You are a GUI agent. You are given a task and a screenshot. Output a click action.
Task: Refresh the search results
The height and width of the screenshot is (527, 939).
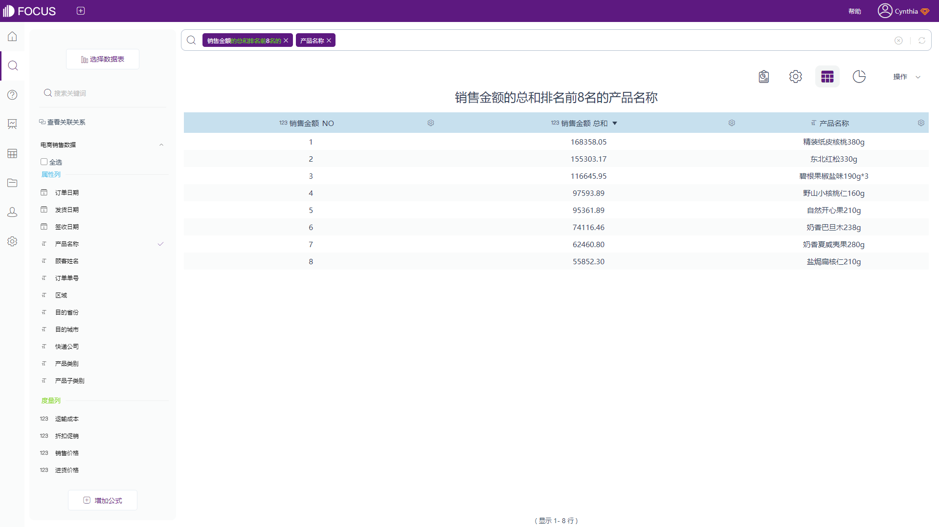(x=921, y=41)
